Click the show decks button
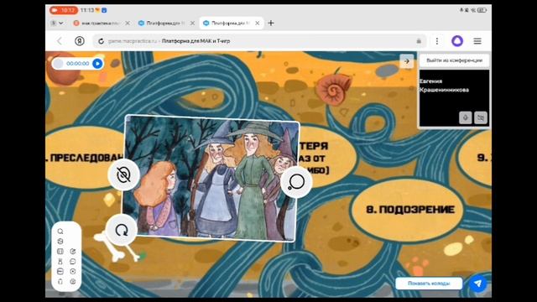537x302 pixels. 429,284
